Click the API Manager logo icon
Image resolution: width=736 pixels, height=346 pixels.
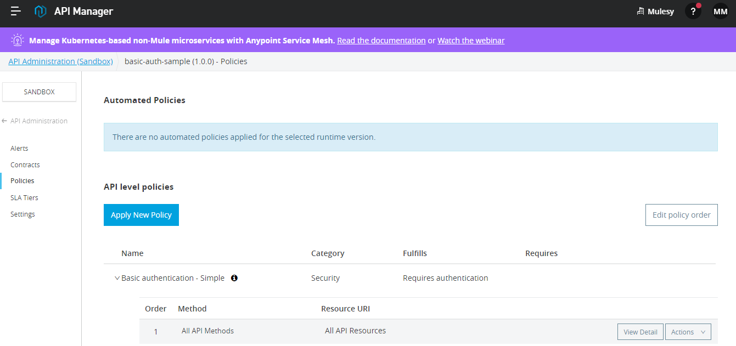click(40, 11)
